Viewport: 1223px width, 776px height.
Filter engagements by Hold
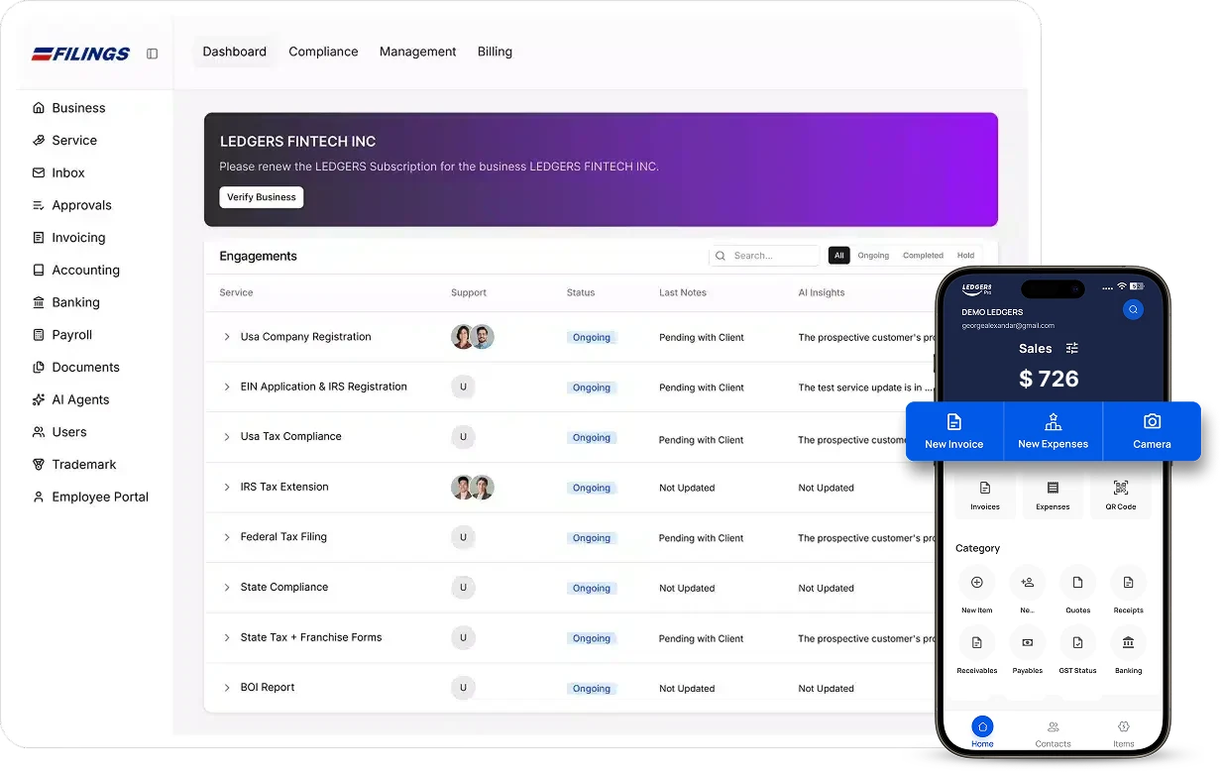(x=965, y=256)
